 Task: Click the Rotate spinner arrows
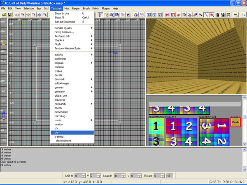(163, 176)
